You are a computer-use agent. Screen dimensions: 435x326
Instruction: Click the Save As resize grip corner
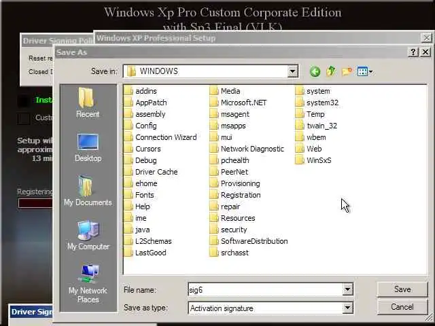coord(428,317)
